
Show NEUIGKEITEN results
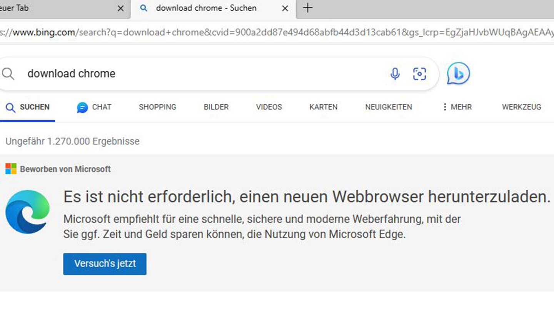point(388,107)
